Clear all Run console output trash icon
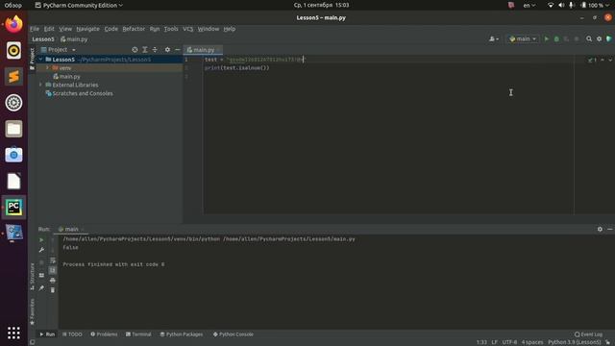 point(53,290)
